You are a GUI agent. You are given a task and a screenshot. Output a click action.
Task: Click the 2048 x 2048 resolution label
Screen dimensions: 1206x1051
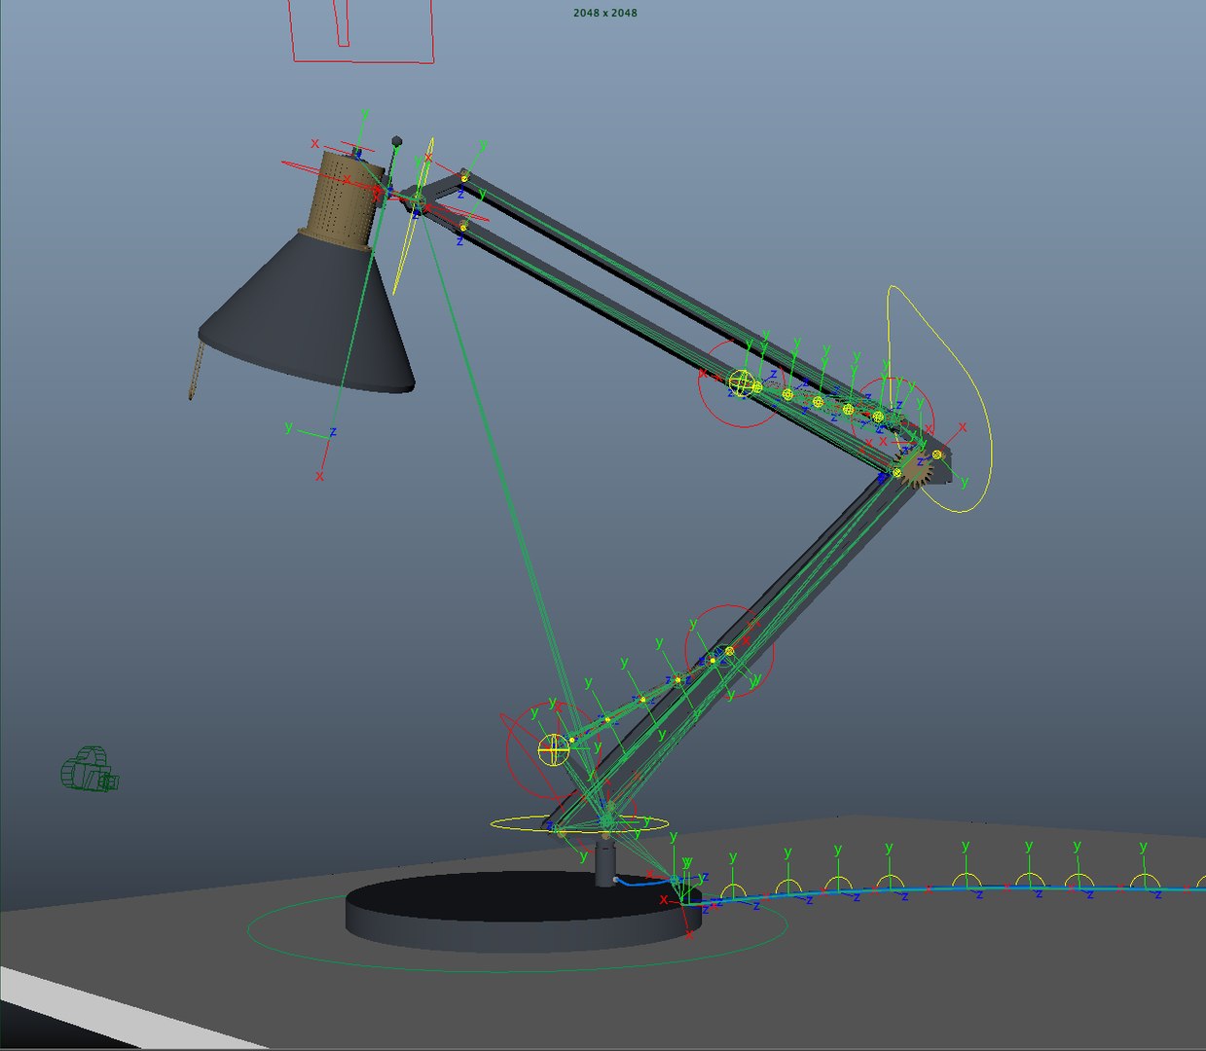click(605, 13)
